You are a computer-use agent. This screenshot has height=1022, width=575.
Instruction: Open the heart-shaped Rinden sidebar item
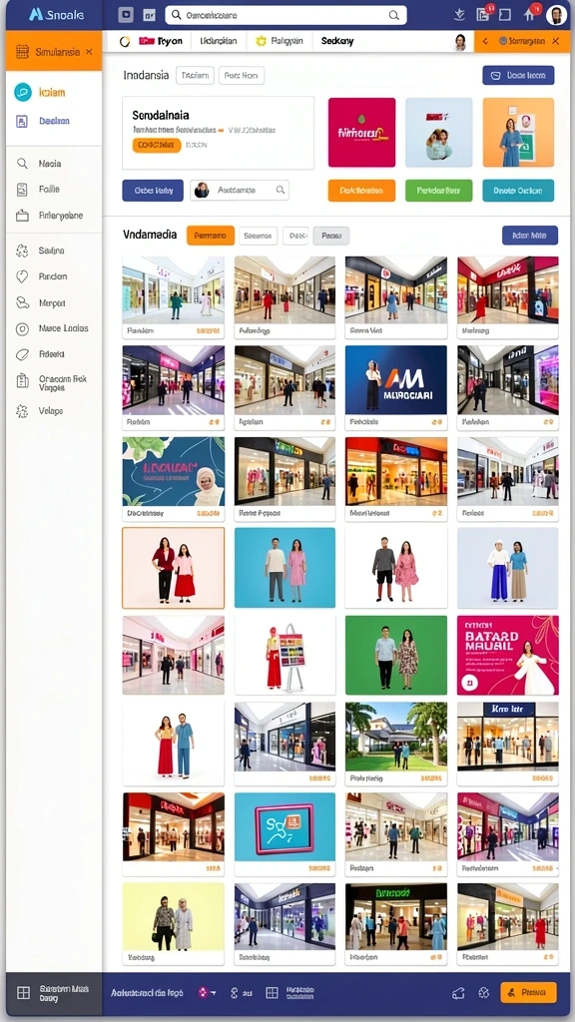point(54,276)
